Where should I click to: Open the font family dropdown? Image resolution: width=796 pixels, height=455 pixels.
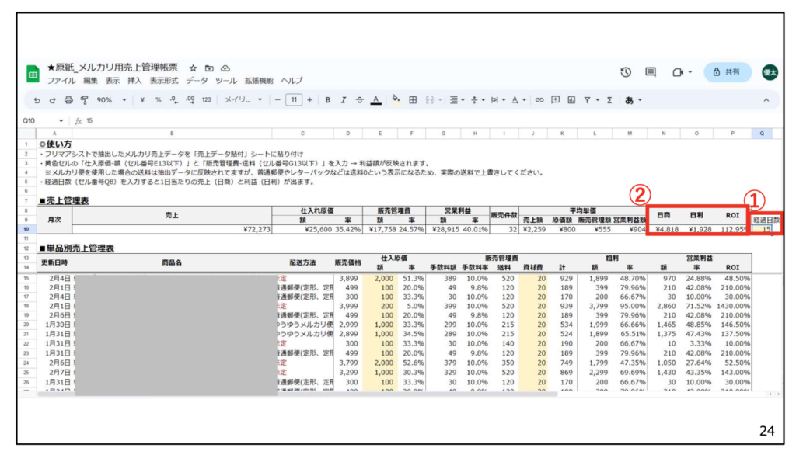coord(243,100)
